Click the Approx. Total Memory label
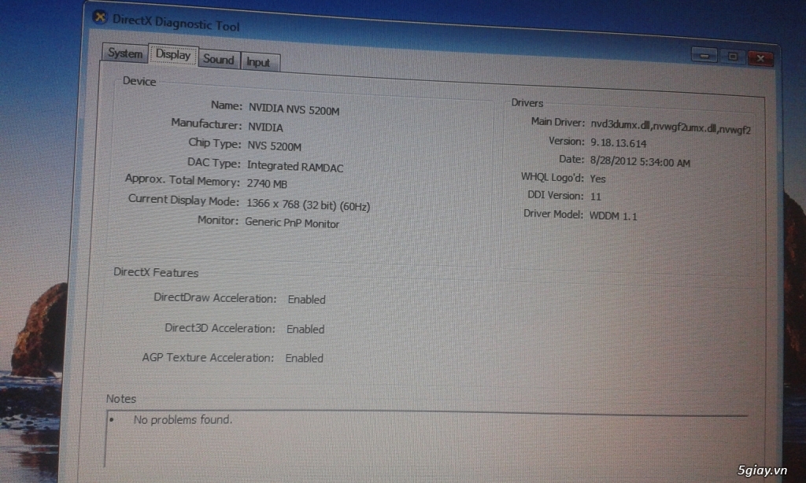This screenshot has width=806, height=483. [x=183, y=180]
